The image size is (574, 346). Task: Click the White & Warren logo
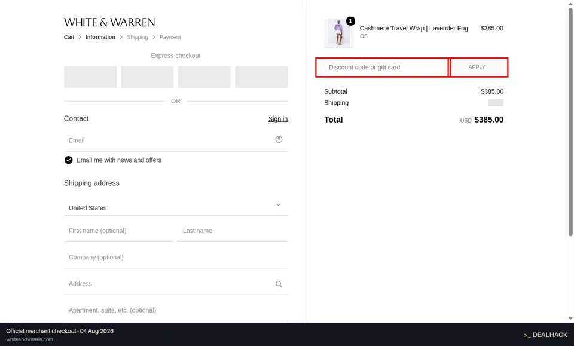click(x=109, y=22)
